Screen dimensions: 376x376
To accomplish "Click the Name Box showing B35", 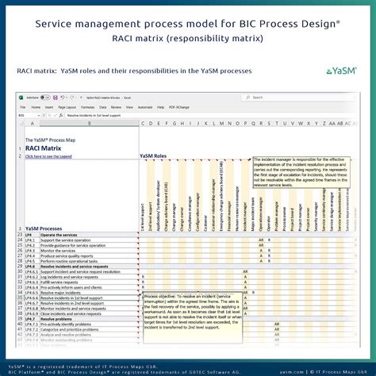I will point(27,116).
